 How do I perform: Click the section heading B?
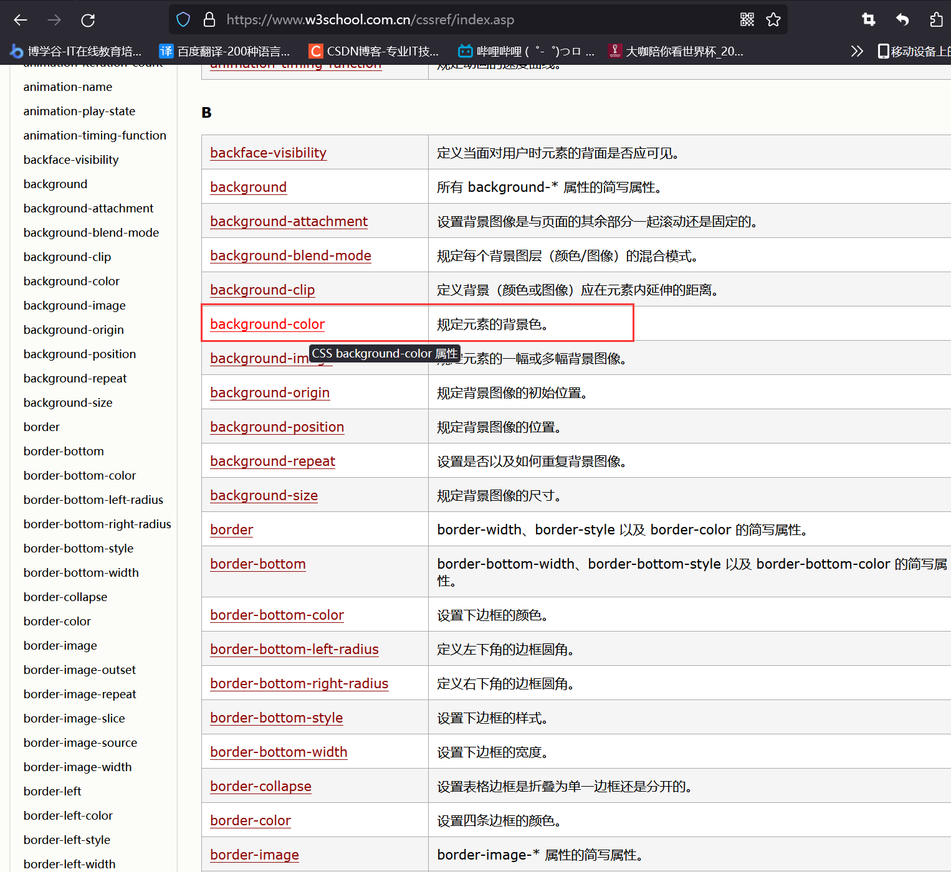pyautogui.click(x=206, y=113)
